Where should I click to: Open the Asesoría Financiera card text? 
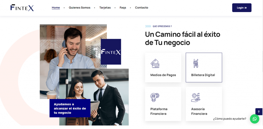click(x=199, y=111)
